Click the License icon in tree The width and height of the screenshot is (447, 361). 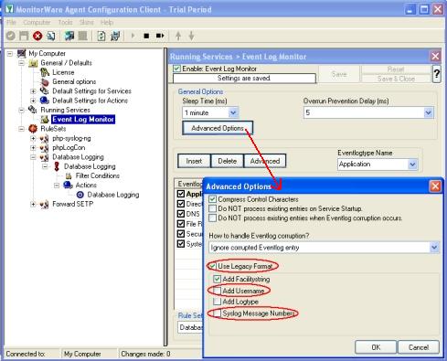[45, 72]
